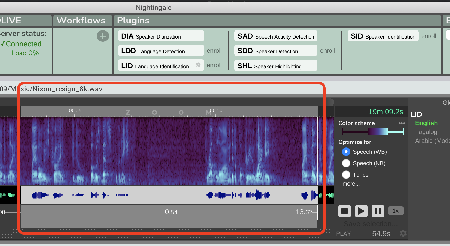Click enroll next to Speaker Identification

click(x=429, y=36)
